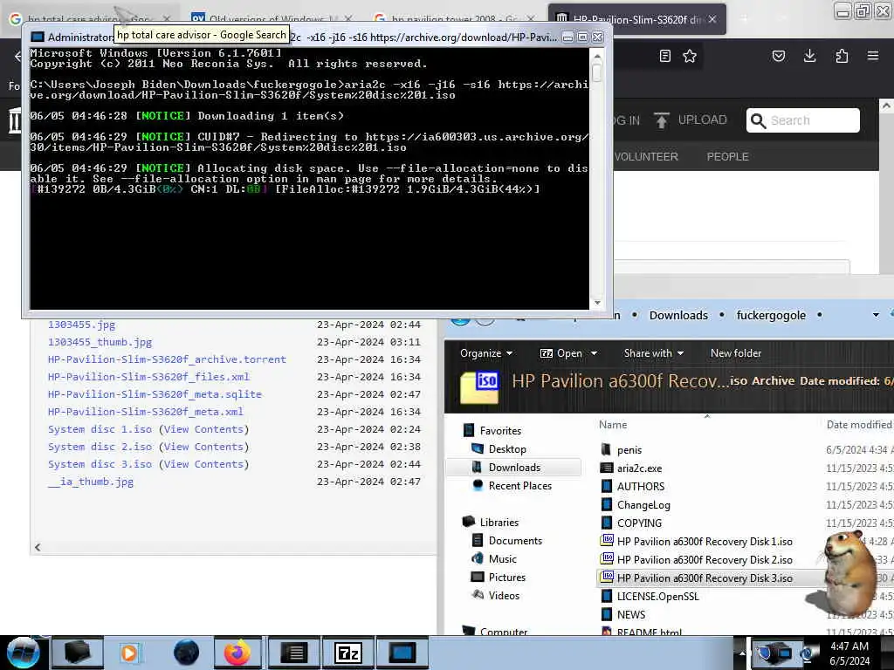
Task: Expand the address bar history dropdown arrow
Action: point(876,315)
